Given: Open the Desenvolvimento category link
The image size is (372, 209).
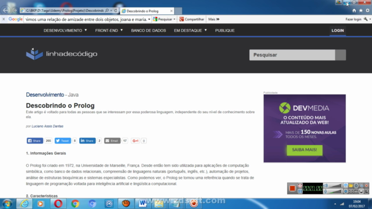Looking at the screenshot, I should pos(45,95).
